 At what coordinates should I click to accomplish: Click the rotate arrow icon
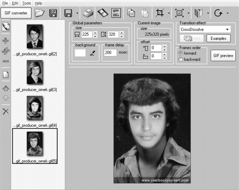pos(218,13)
